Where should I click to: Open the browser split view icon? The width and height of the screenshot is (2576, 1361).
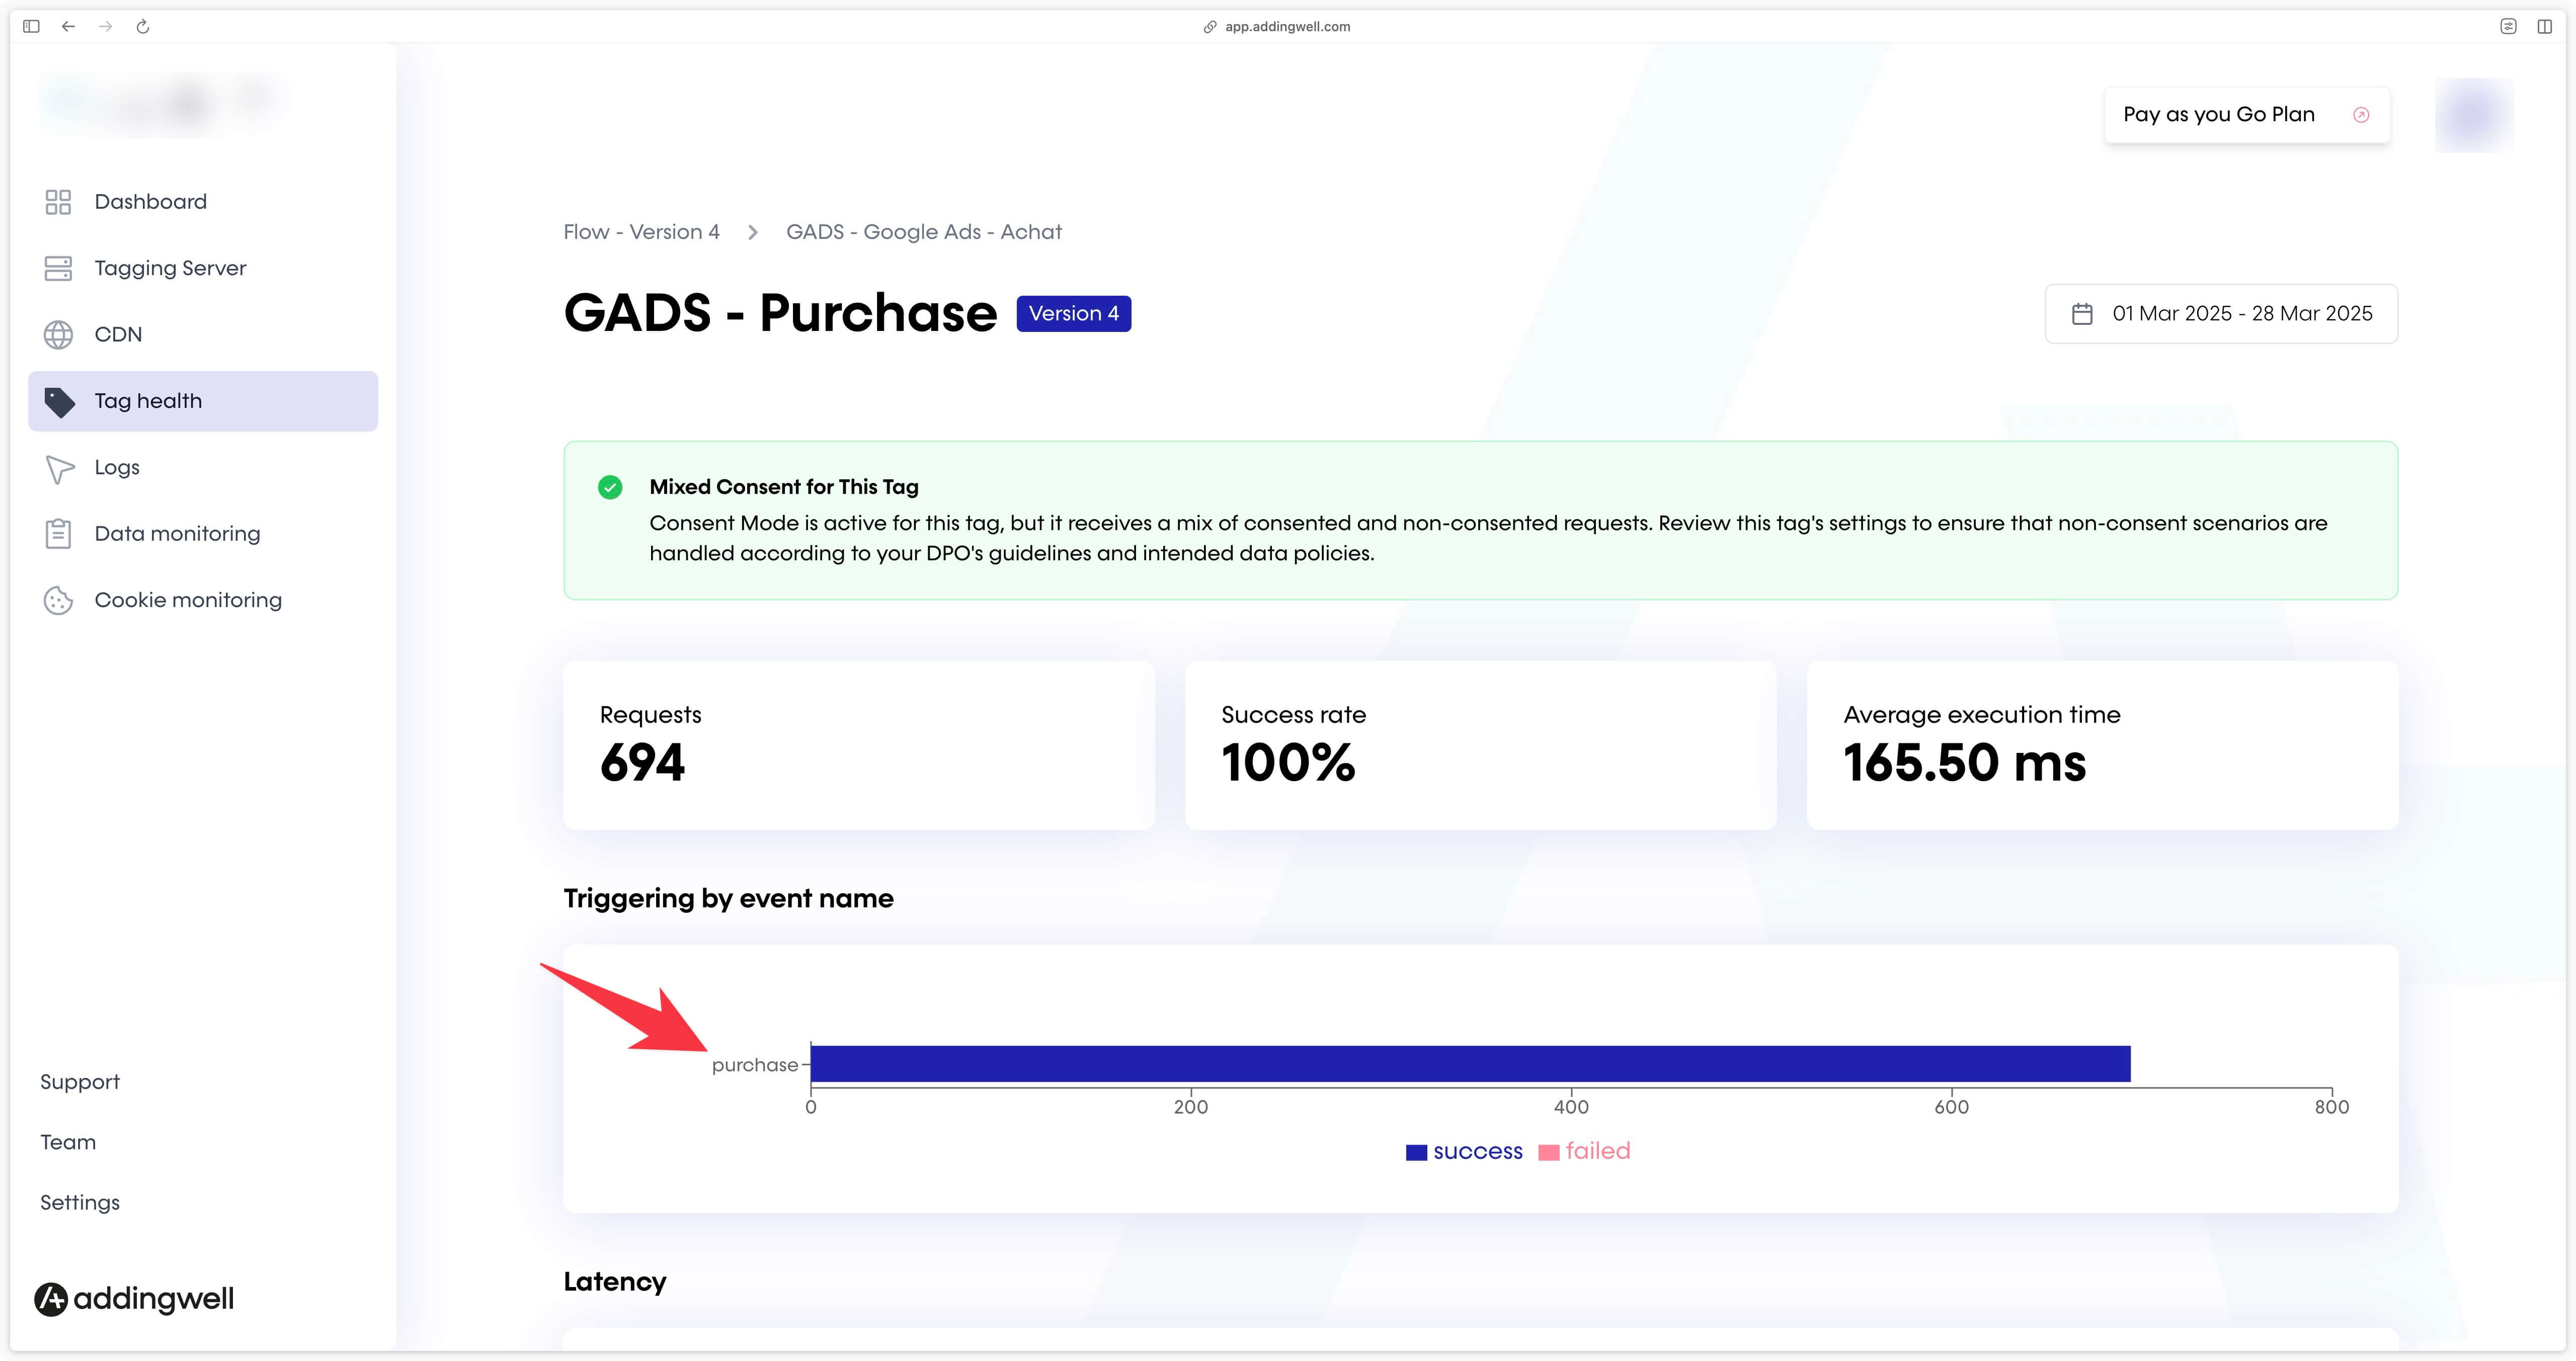(x=2545, y=26)
